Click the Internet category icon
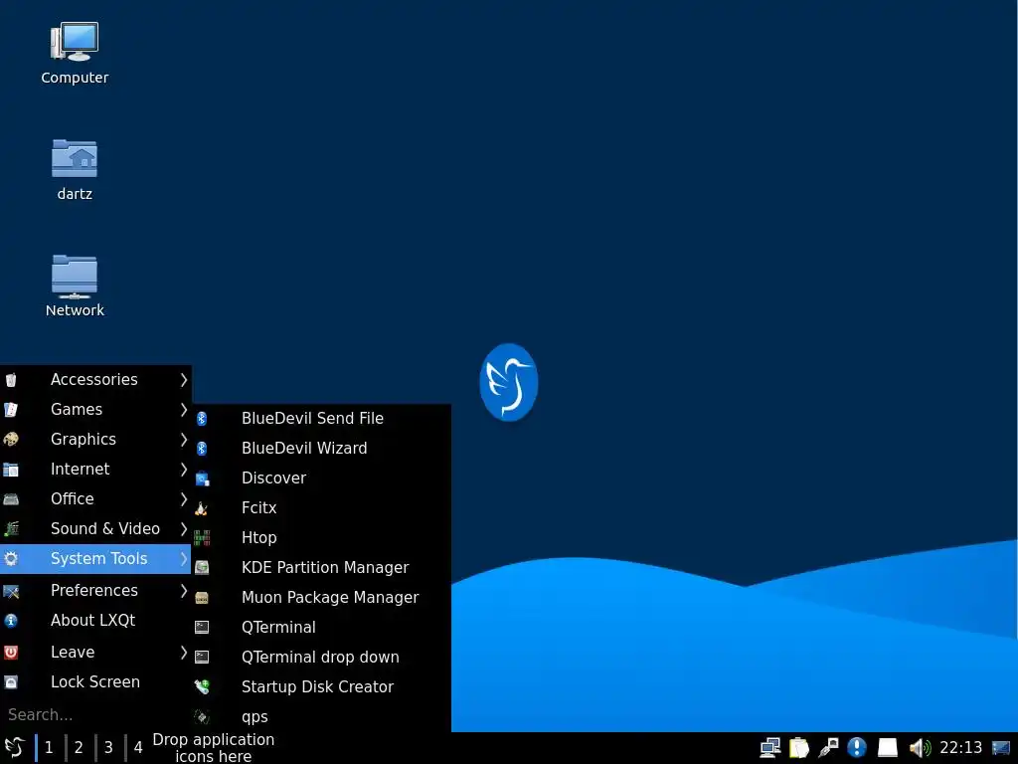This screenshot has width=1018, height=764. pyautogui.click(x=11, y=470)
